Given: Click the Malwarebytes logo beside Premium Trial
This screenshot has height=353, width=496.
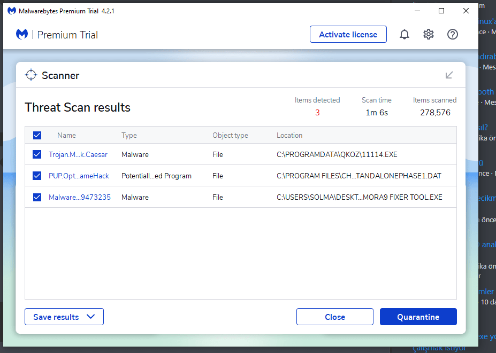Looking at the screenshot, I should tap(22, 34).
